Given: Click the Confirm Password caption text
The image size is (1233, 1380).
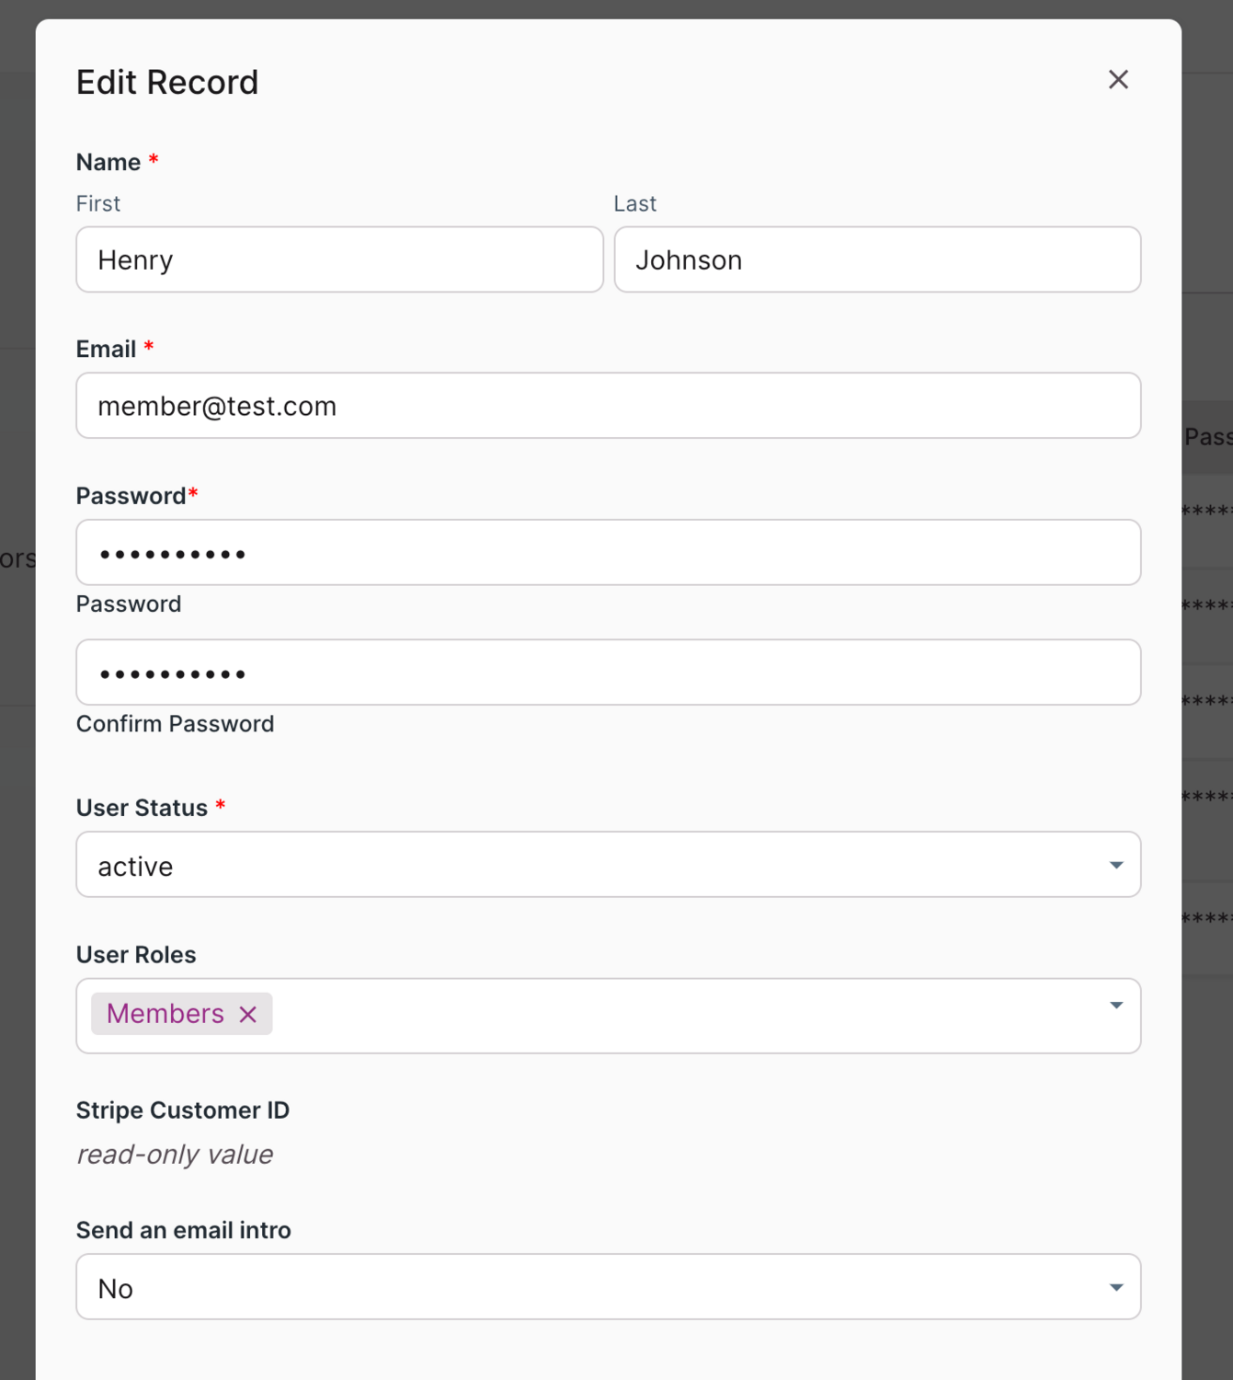Looking at the screenshot, I should pyautogui.click(x=175, y=724).
